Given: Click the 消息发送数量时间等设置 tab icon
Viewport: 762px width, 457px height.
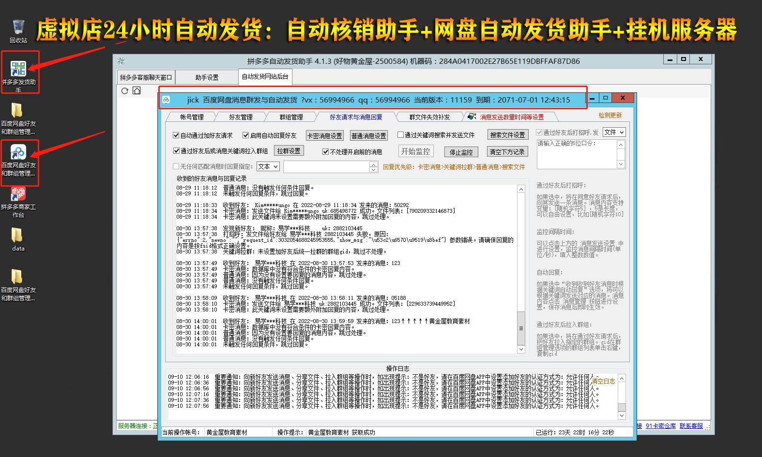Looking at the screenshot, I should 472,117.
